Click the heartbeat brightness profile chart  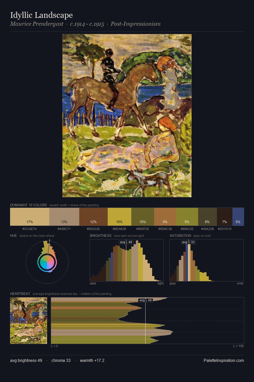click(147, 321)
